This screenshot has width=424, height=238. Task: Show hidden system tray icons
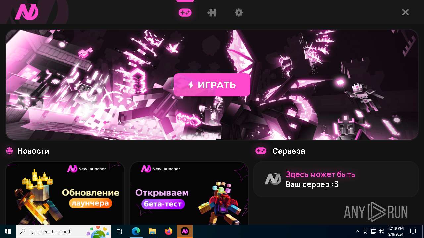357,231
